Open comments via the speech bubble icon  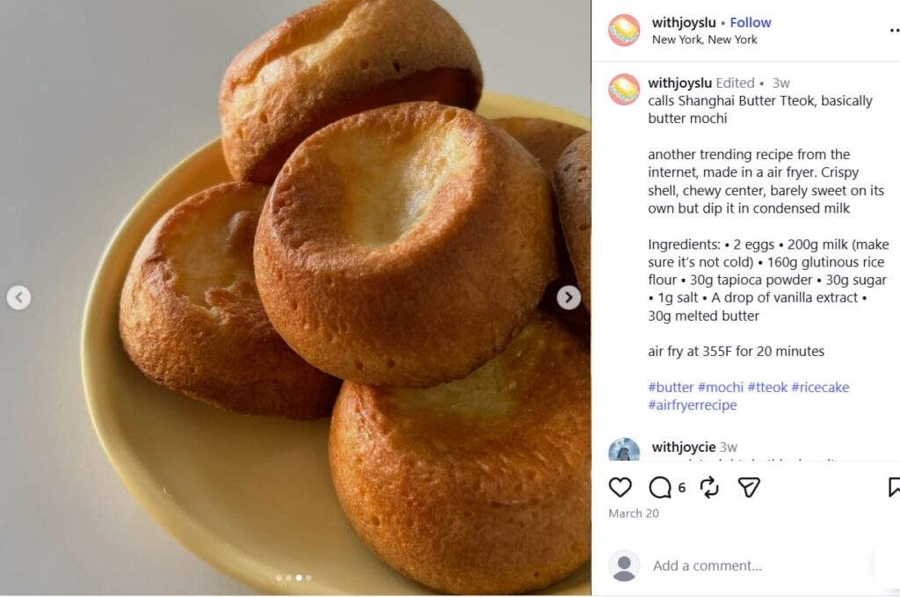pyautogui.click(x=660, y=487)
